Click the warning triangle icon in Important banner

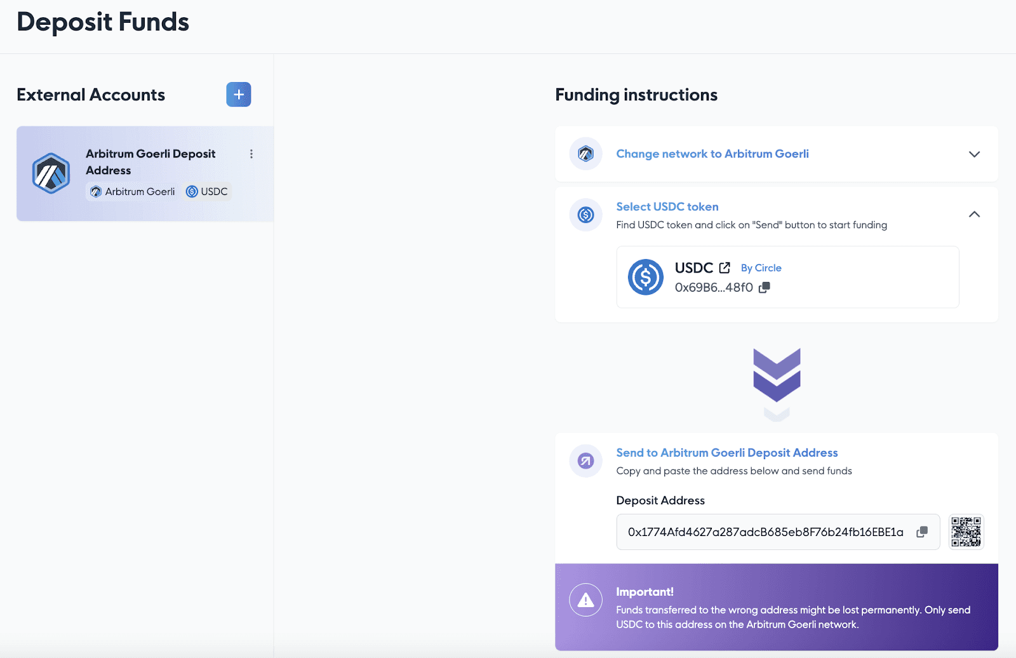coord(585,600)
